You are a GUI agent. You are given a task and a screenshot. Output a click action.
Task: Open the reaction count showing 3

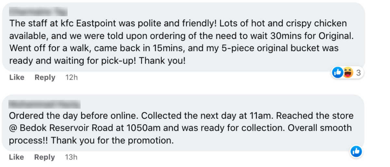[358, 73]
